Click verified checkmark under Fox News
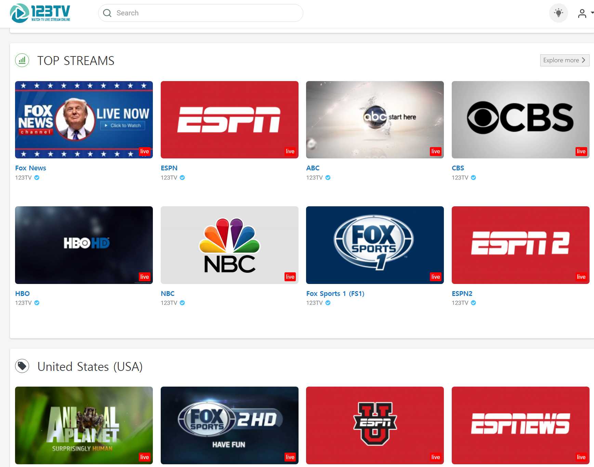Viewport: 594px width, 467px height. 37,178
